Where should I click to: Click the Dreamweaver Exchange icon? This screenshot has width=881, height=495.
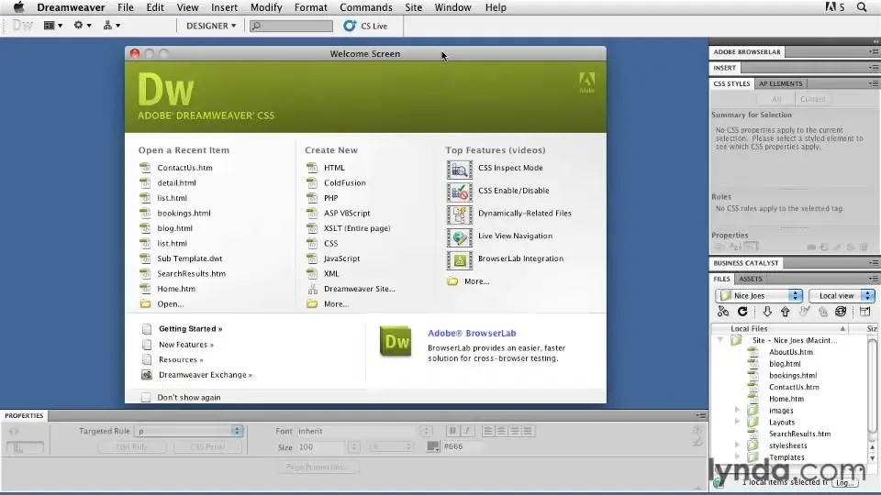click(147, 374)
